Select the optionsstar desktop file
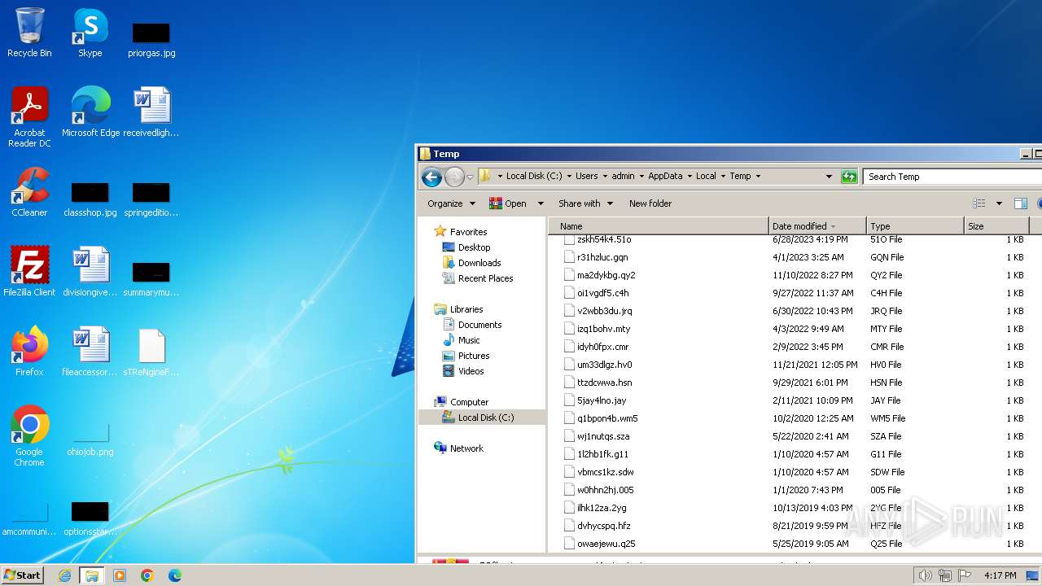The image size is (1042, 586). pyautogui.click(x=90, y=518)
